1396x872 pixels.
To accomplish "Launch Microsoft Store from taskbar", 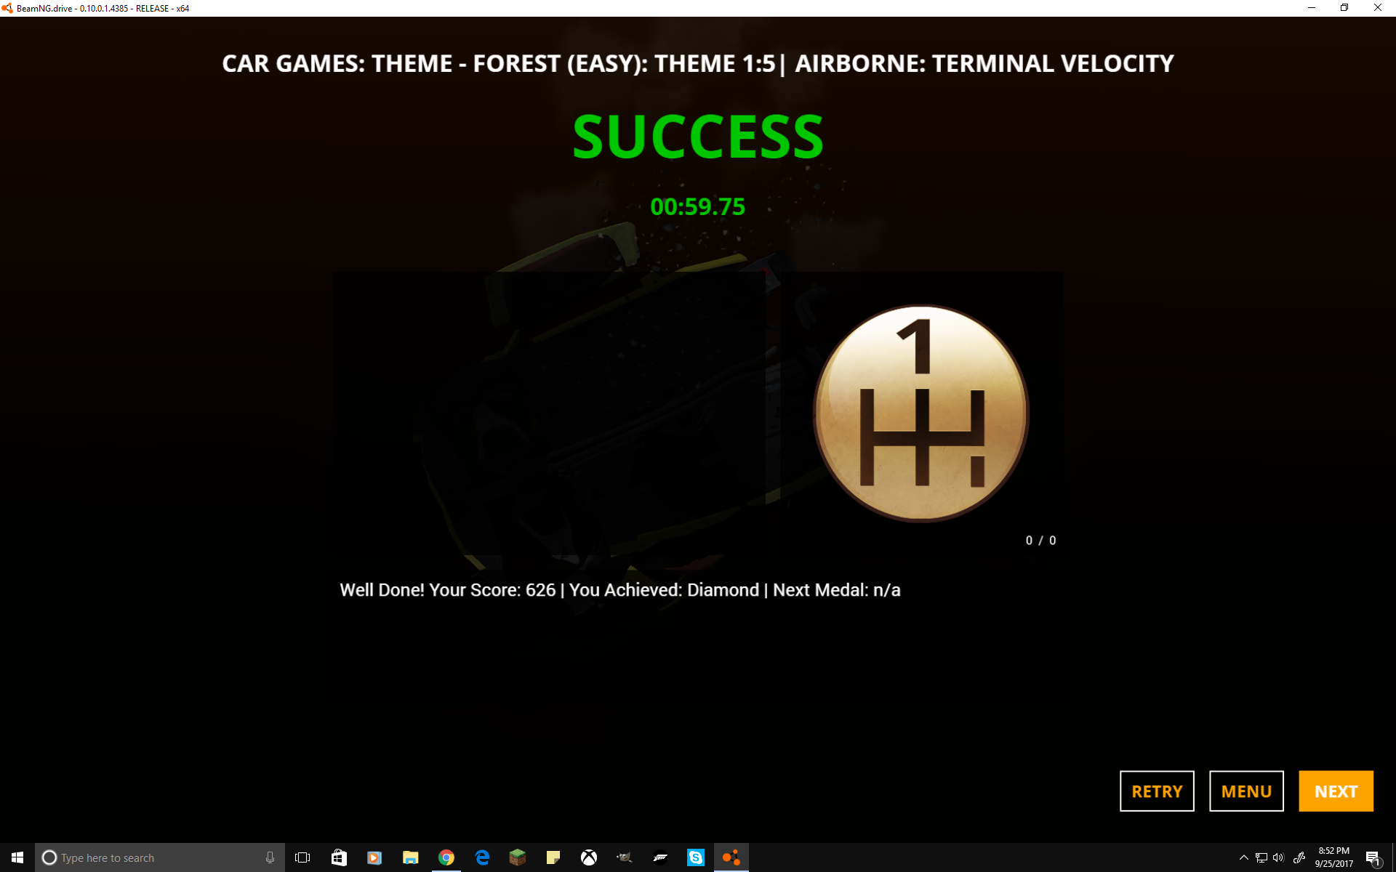I will tap(339, 857).
